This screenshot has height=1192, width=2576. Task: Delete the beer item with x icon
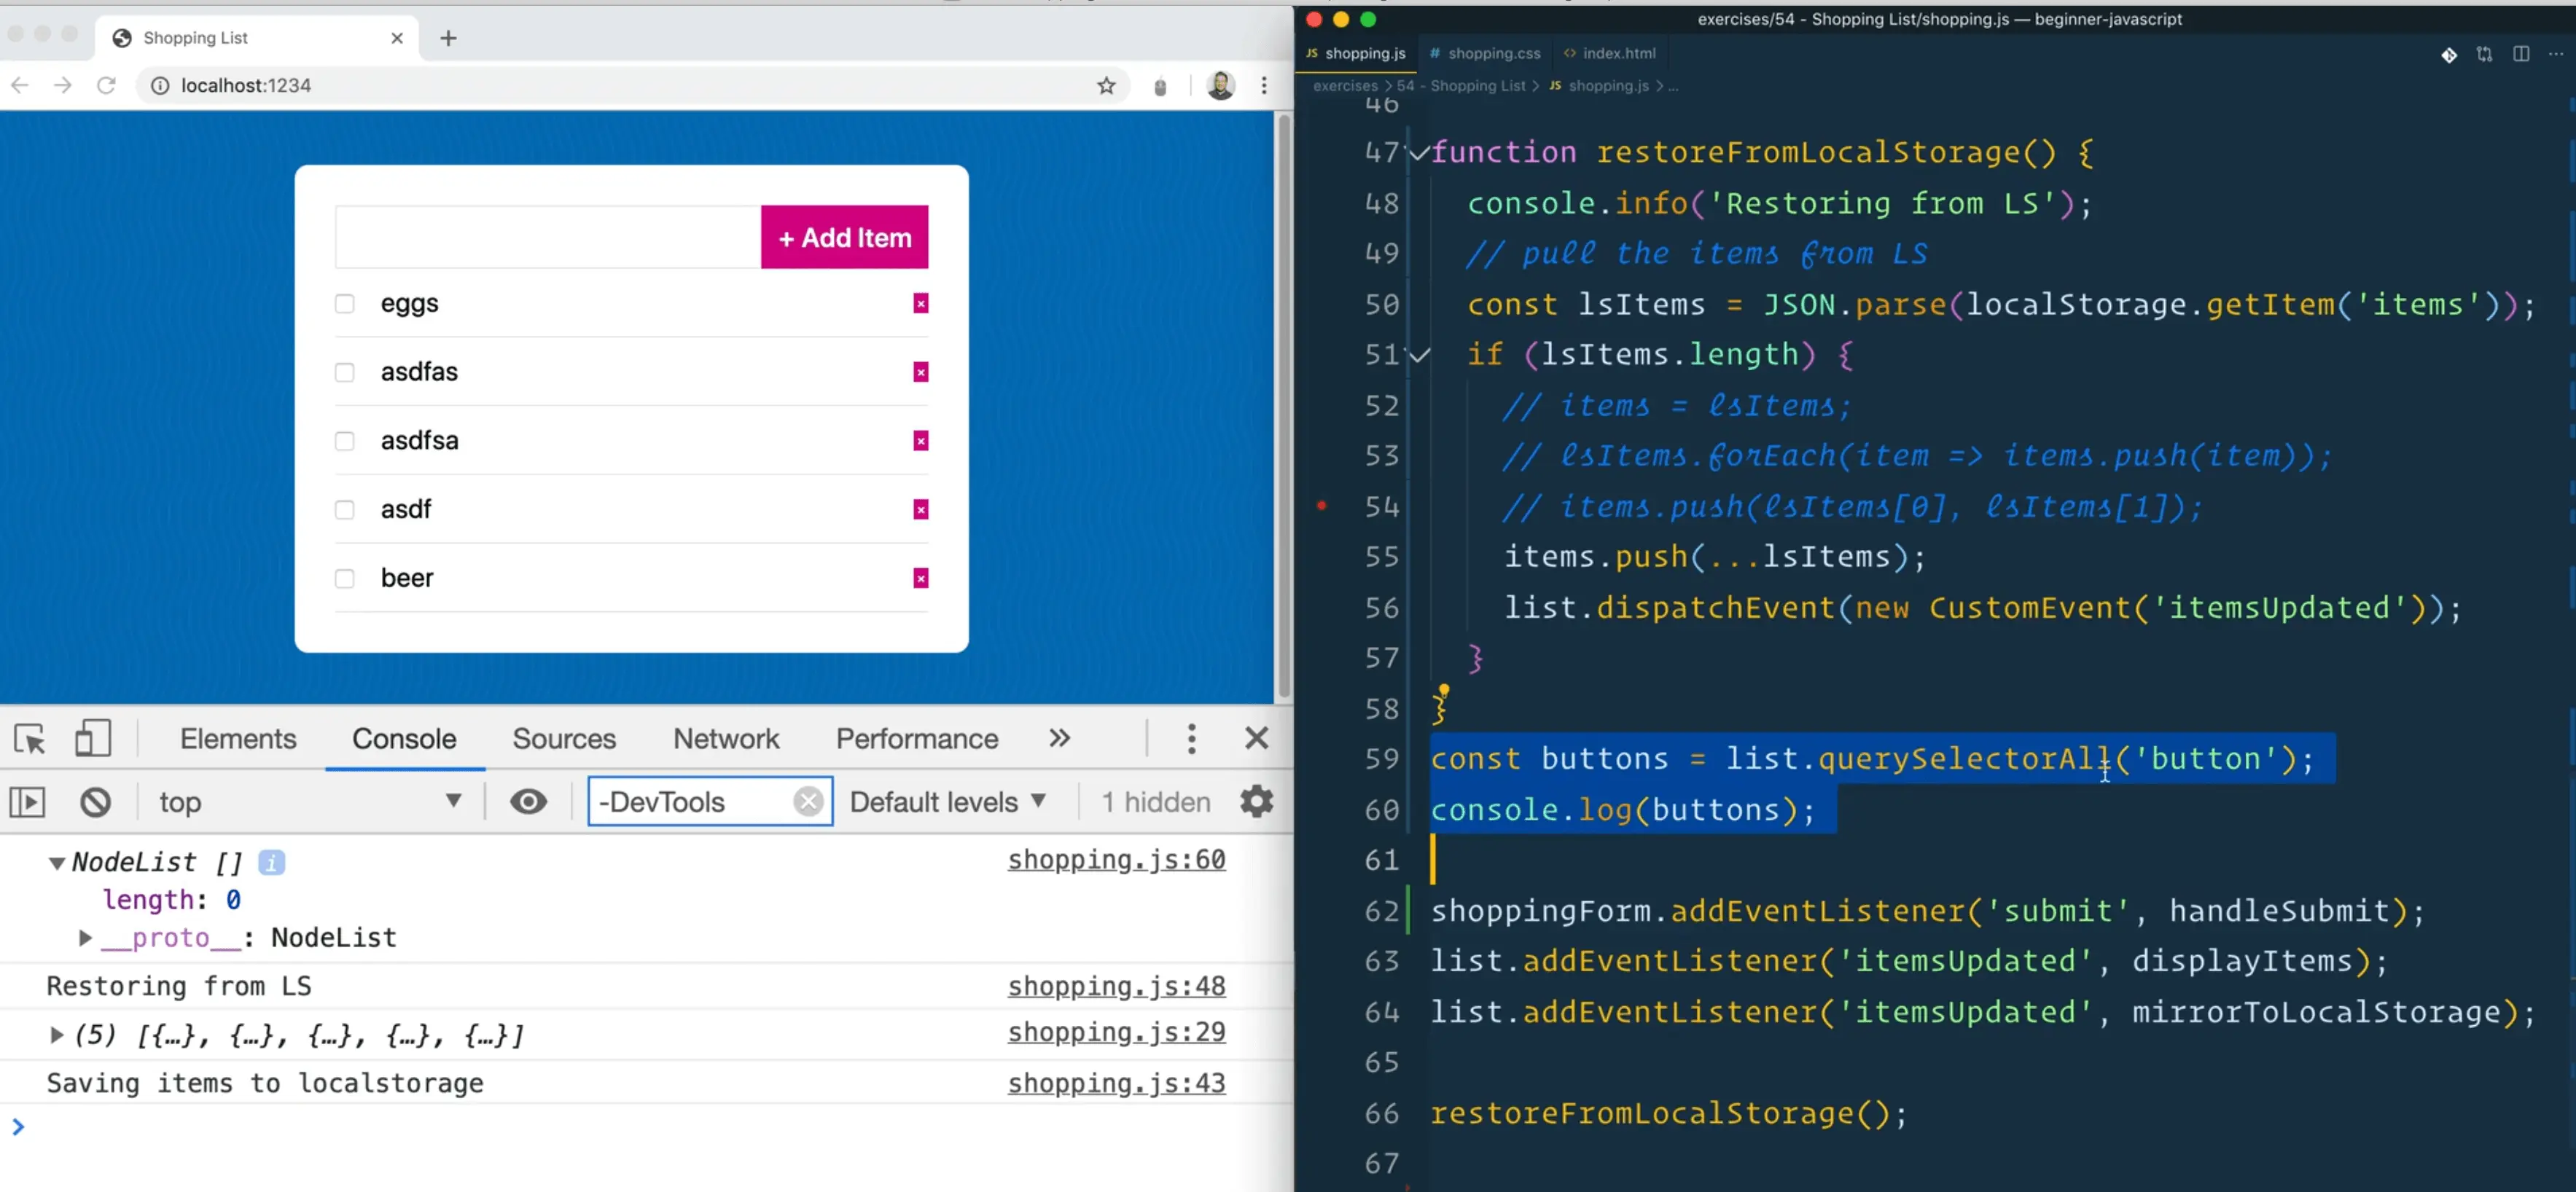[920, 579]
